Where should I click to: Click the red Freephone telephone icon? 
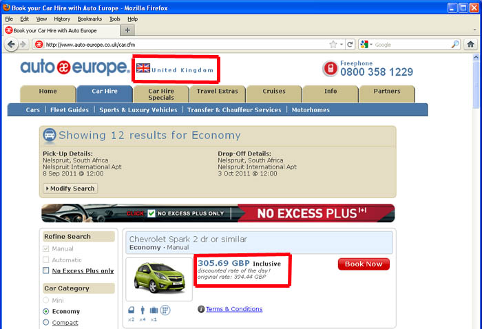pyautogui.click(x=330, y=68)
